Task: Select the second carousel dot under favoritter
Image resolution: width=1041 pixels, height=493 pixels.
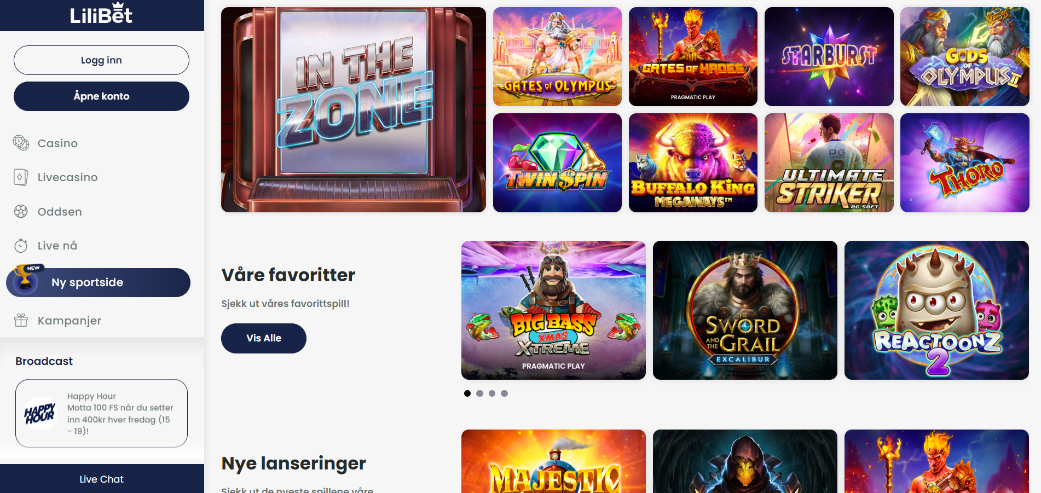Action: tap(479, 393)
